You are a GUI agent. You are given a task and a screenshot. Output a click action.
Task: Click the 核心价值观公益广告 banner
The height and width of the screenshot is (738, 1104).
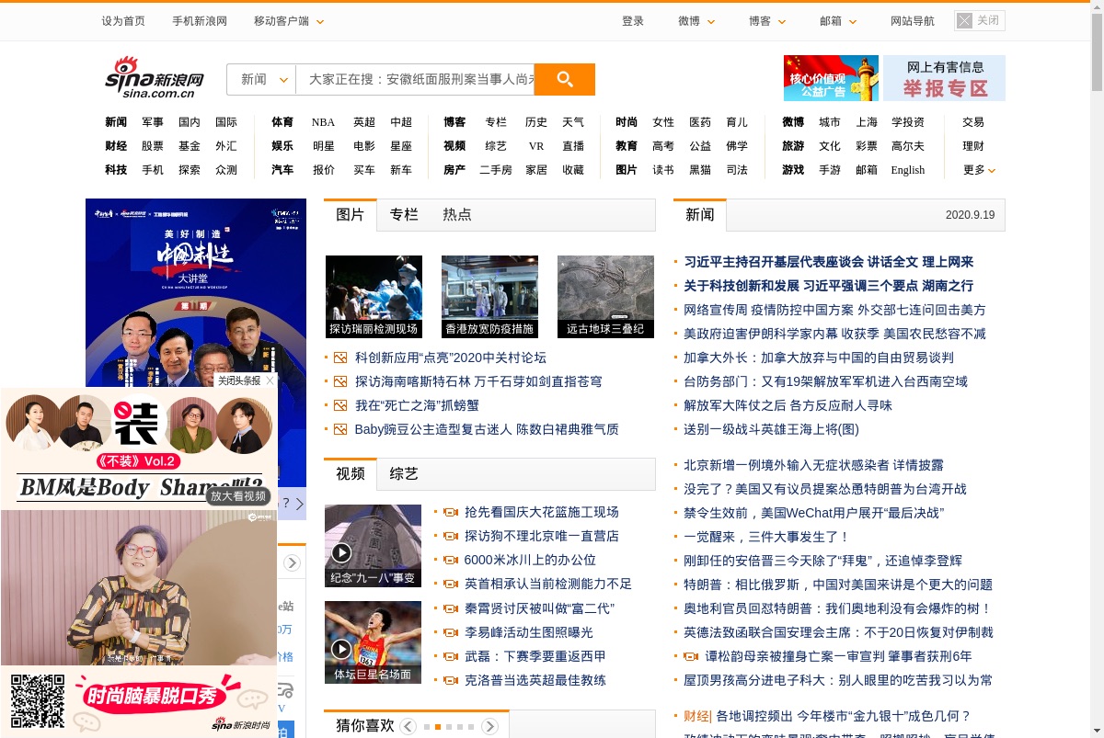point(831,78)
